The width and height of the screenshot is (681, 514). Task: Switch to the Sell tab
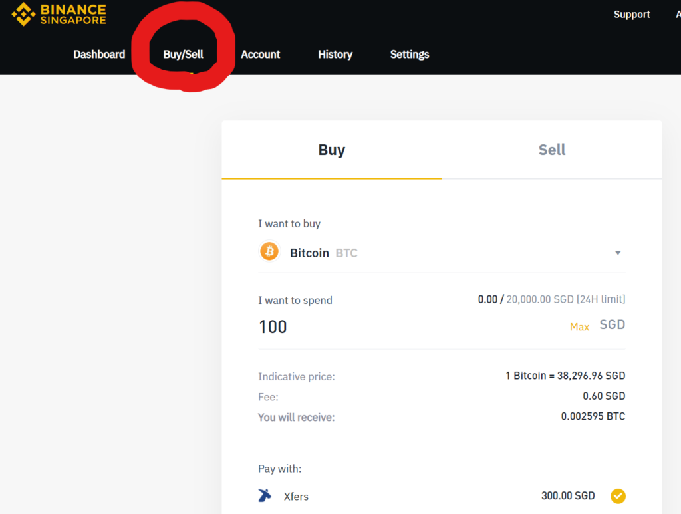552,150
